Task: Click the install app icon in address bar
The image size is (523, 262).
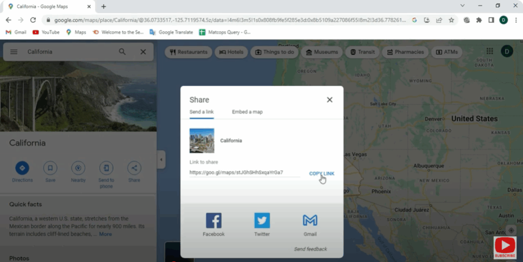Action: coord(426,20)
